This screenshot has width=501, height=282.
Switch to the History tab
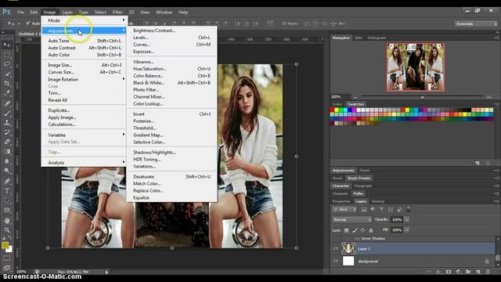coord(378,201)
